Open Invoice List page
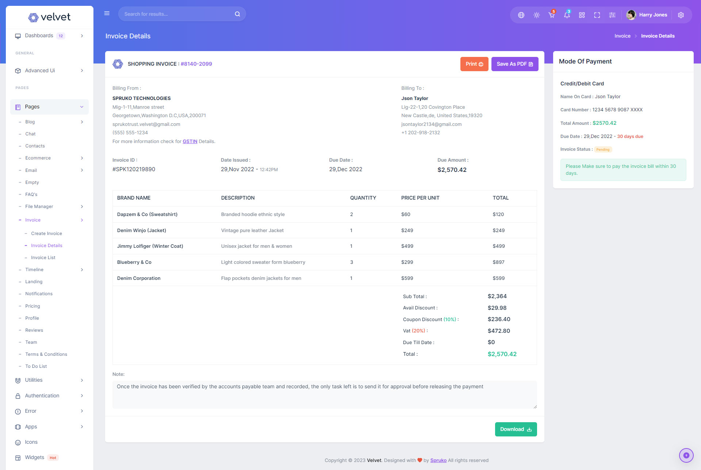This screenshot has width=701, height=470. pos(43,258)
